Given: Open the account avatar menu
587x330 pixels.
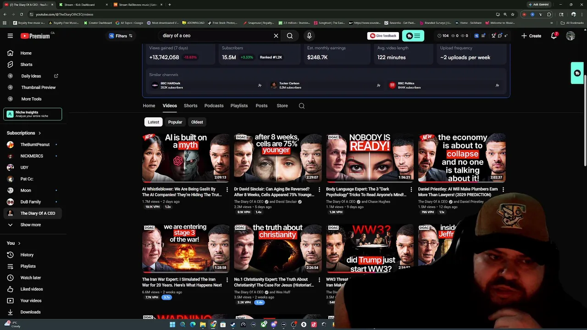Looking at the screenshot, I should tap(570, 36).
